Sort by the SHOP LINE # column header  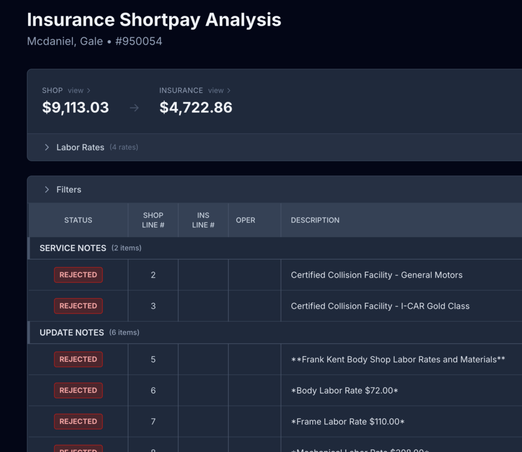153,220
